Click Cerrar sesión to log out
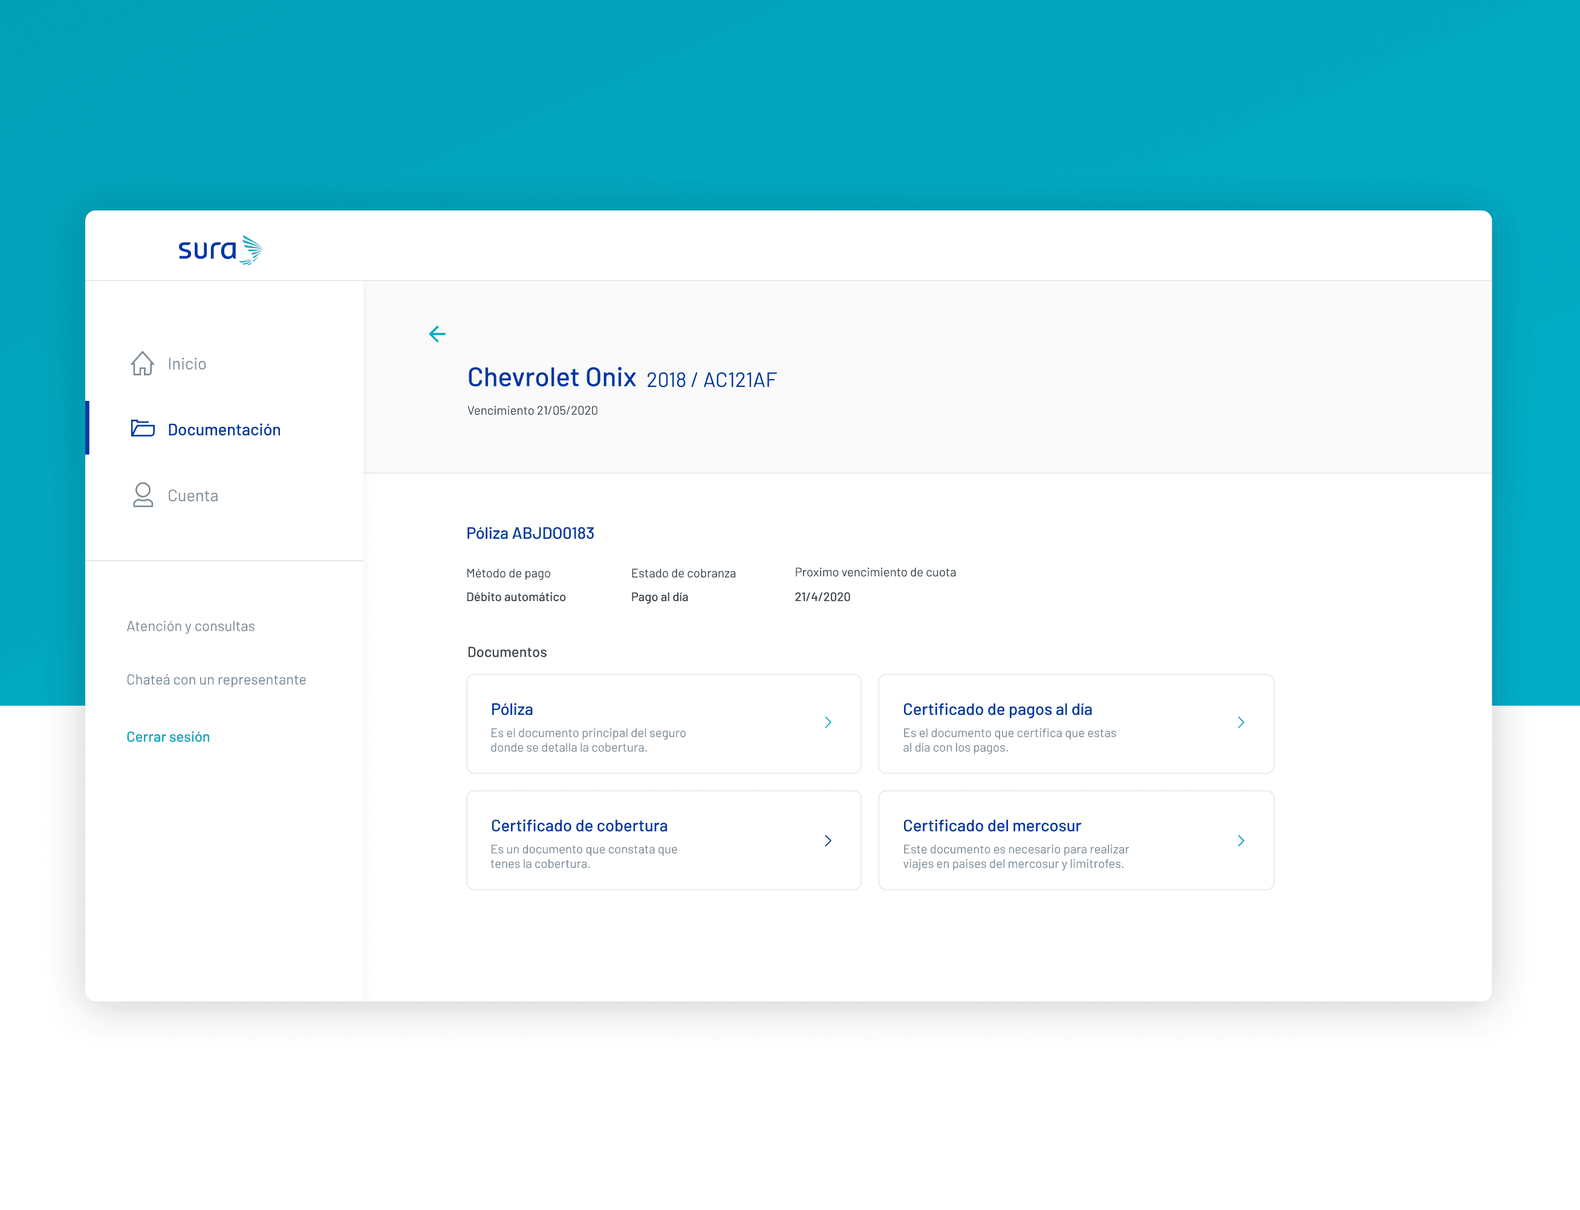The width and height of the screenshot is (1580, 1210). pos(167,736)
